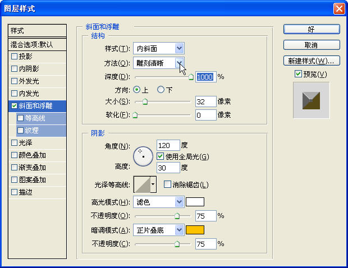Open the 高光模式 dropdown showing 滤色
Viewport: 348px width, 268px height.
[x=159, y=202]
